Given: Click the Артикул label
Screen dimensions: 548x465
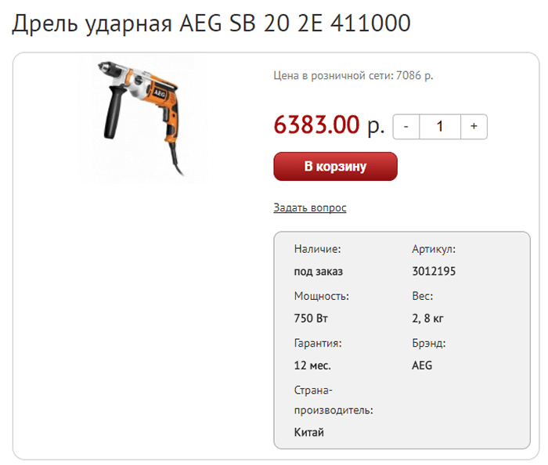Looking at the screenshot, I should click(x=434, y=249).
